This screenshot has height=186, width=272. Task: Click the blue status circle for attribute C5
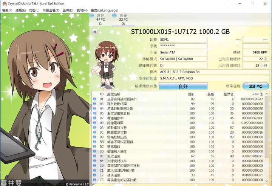94,180
